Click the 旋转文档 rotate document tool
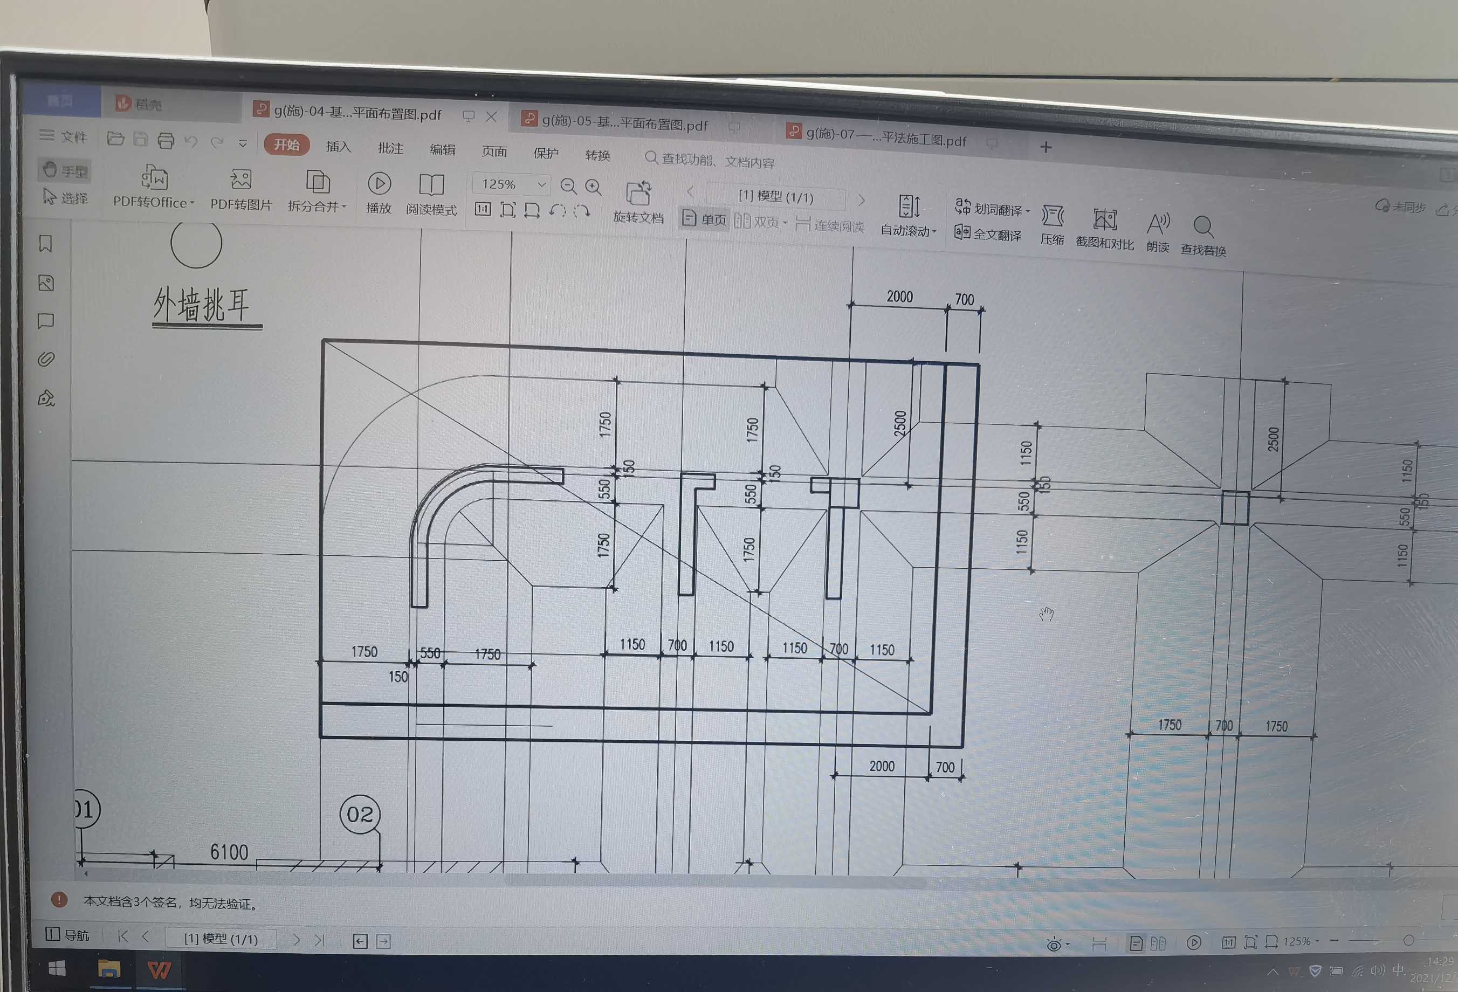The image size is (1458, 992). [638, 203]
